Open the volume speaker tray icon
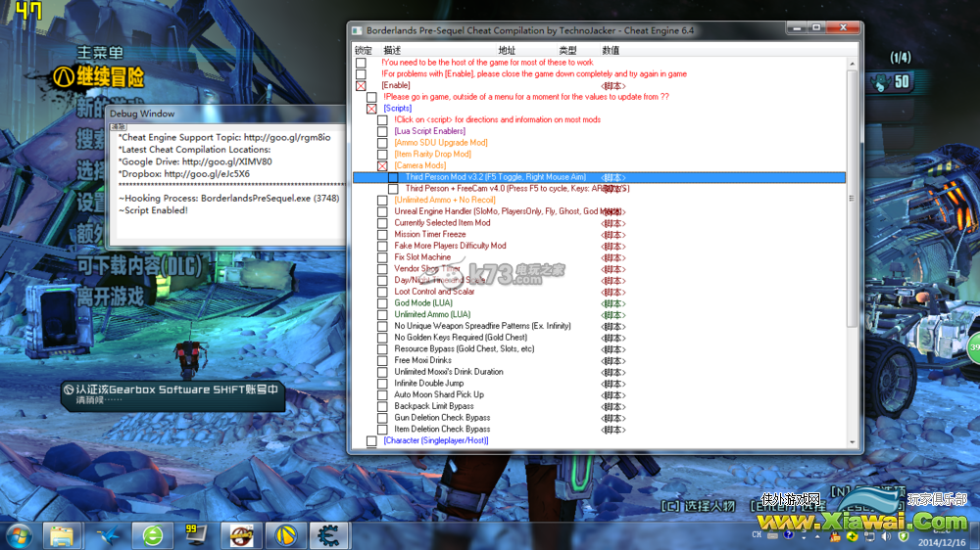Image resolution: width=980 pixels, height=550 pixels. tap(886, 536)
